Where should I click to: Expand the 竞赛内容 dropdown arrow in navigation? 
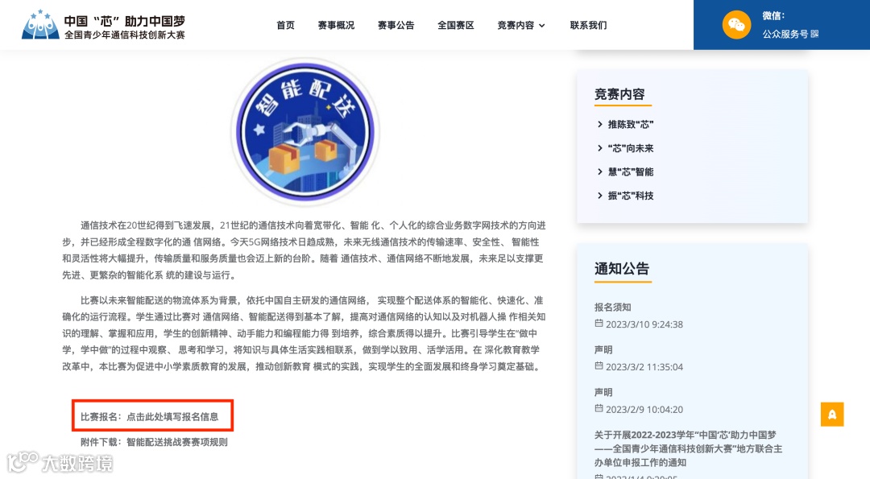tap(542, 26)
